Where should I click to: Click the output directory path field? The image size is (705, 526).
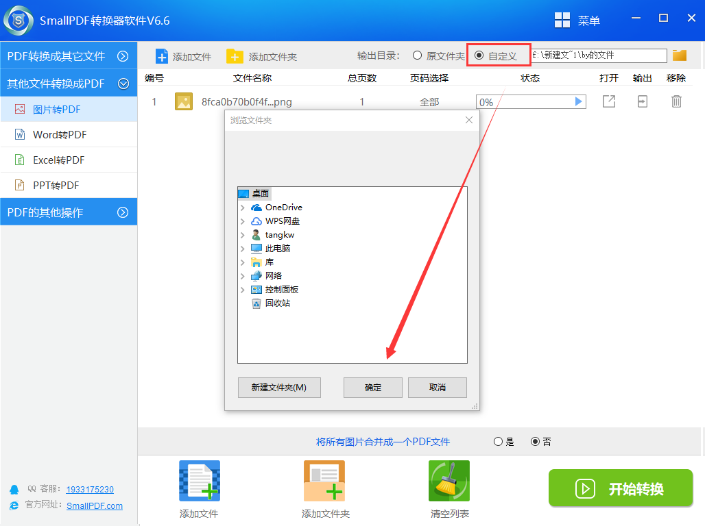pos(599,55)
